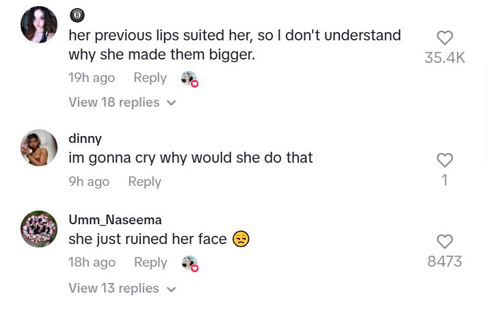Image resolution: width=487 pixels, height=309 pixels.
Task: Reply to the 19h ago comment
Action: [x=150, y=78]
